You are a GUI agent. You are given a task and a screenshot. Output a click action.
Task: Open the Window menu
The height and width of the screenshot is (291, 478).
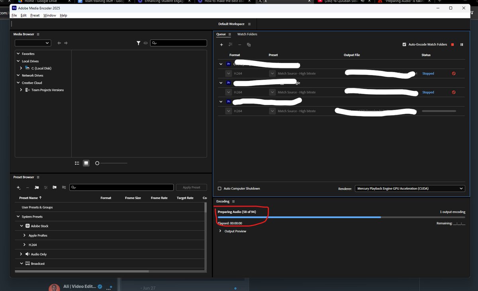coord(50,16)
